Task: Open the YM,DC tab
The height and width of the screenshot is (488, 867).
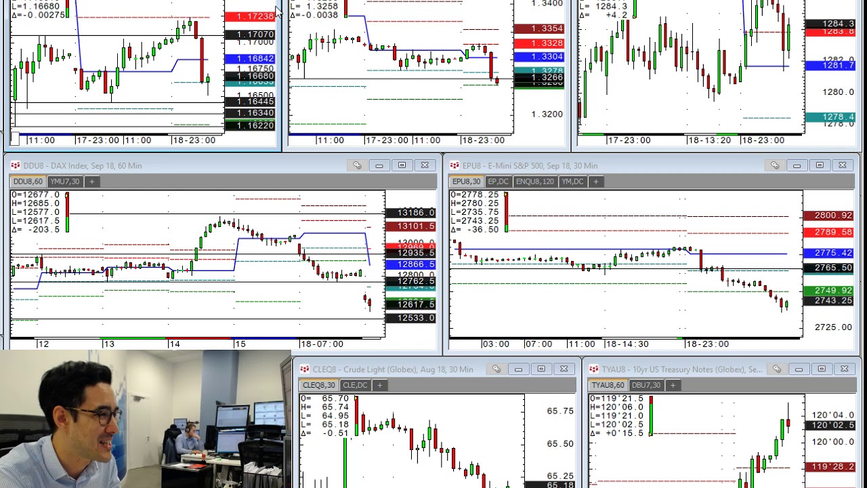Action: [x=572, y=182]
